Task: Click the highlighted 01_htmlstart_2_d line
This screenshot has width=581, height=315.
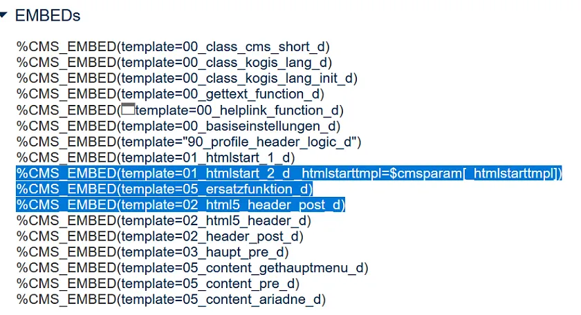Action: (289, 173)
